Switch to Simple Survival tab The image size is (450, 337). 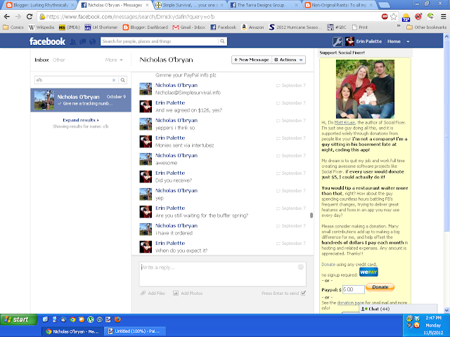(x=190, y=5)
